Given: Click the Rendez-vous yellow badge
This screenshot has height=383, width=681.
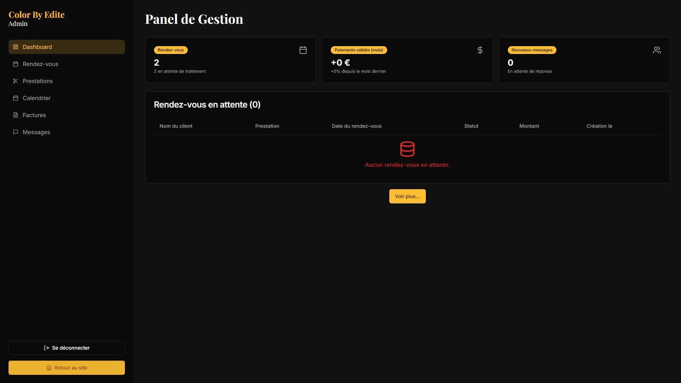Looking at the screenshot, I should coord(171,50).
